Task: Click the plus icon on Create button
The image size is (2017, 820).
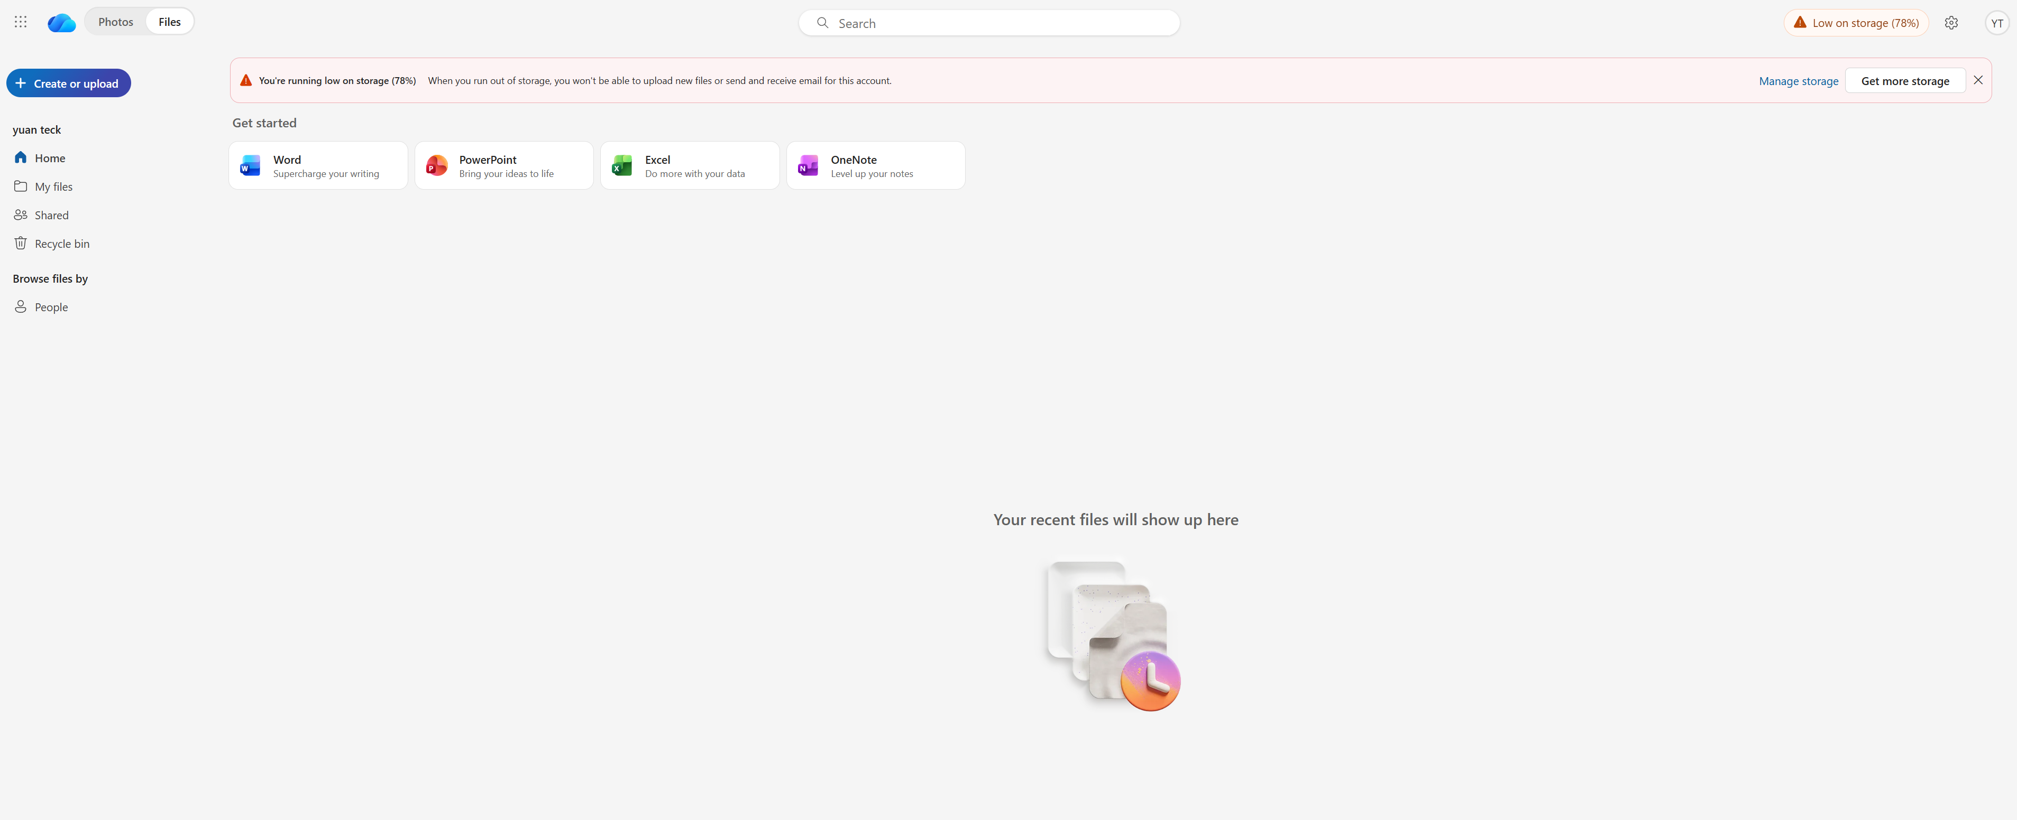Action: pyautogui.click(x=20, y=83)
